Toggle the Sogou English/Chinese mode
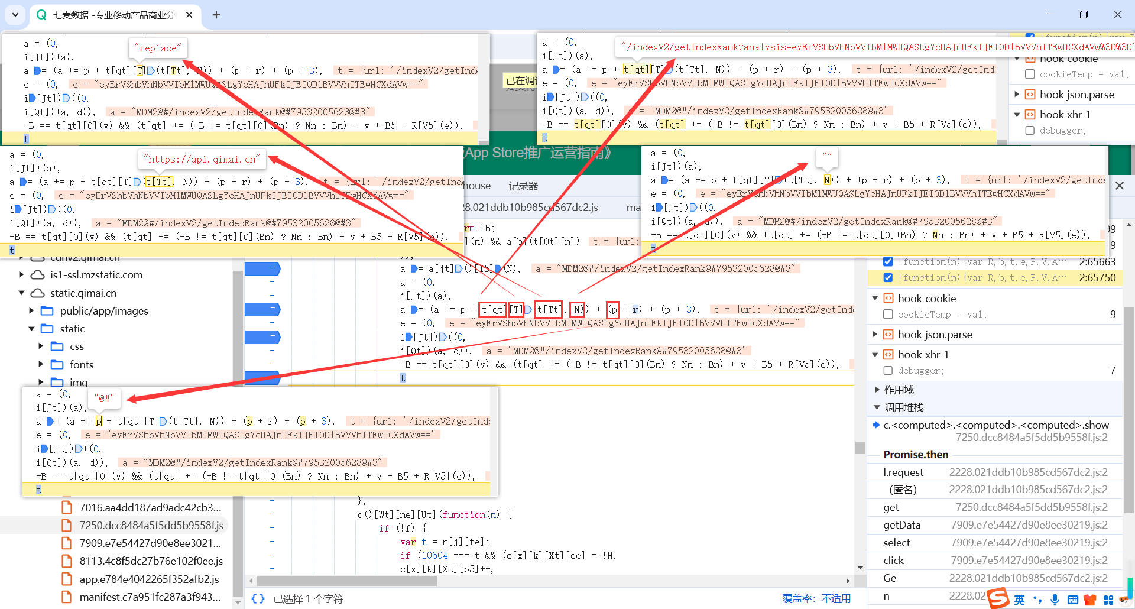Image resolution: width=1135 pixels, height=609 pixels. tap(1019, 600)
